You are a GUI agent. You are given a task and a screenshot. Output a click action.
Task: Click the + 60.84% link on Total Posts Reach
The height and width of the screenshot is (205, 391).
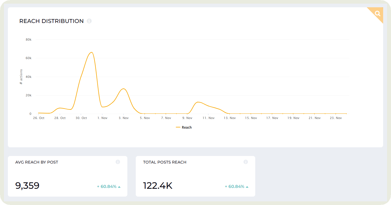235,186
